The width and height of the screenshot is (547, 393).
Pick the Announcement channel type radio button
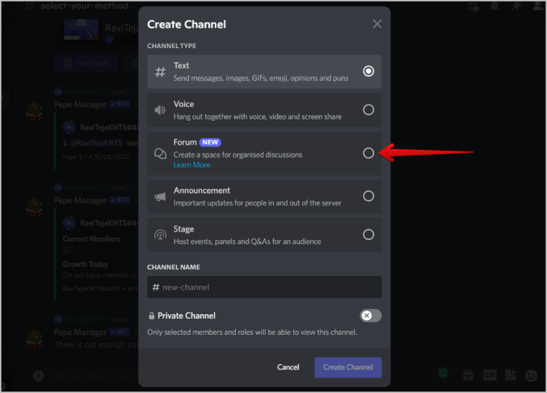pyautogui.click(x=369, y=196)
